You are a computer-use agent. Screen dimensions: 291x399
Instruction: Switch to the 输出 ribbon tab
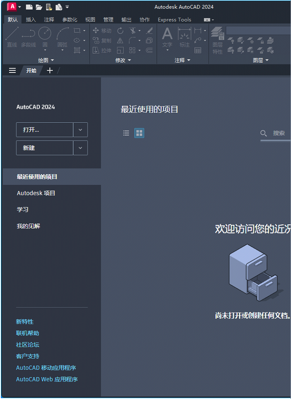126,20
